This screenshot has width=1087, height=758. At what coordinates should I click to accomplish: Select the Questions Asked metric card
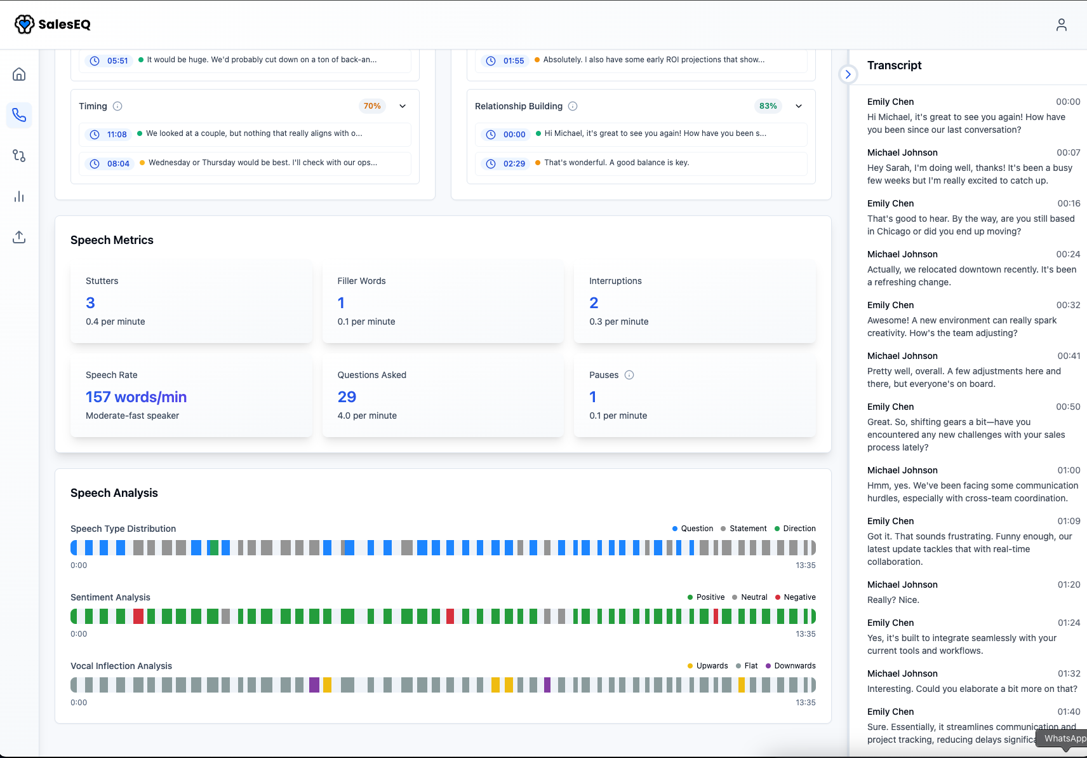point(443,396)
